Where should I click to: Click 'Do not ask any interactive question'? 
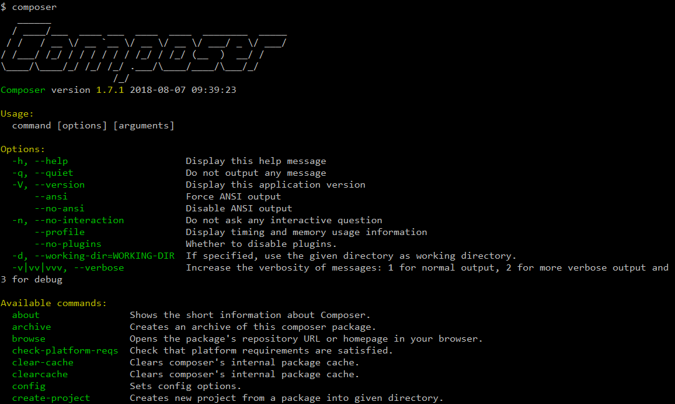click(x=284, y=220)
